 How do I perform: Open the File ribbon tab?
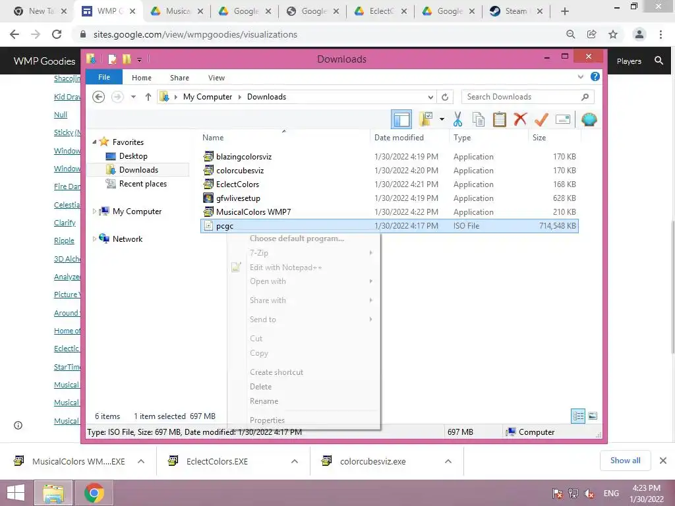(x=104, y=77)
